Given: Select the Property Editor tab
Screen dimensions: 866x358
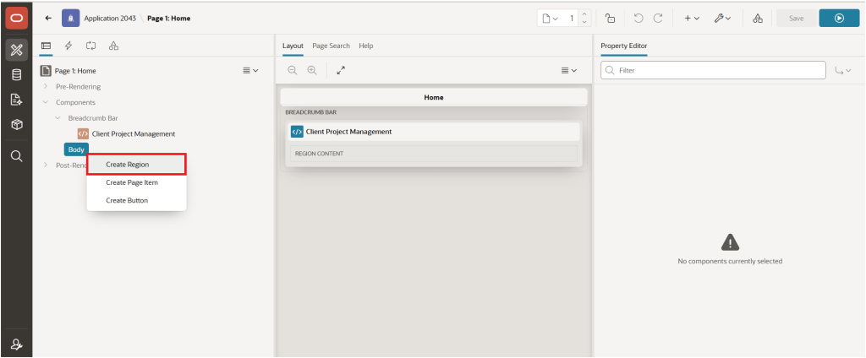Looking at the screenshot, I should [623, 46].
